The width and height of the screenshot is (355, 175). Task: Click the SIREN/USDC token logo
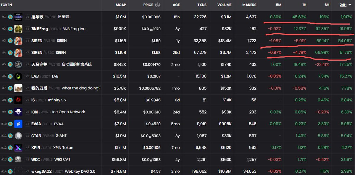[18, 52]
